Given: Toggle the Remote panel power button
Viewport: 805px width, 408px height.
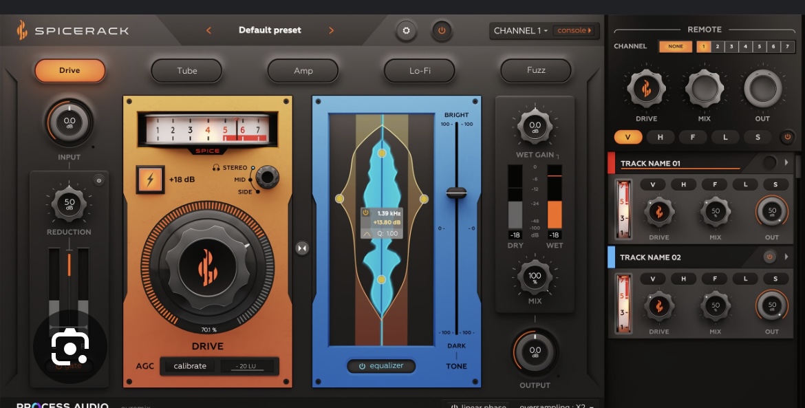Looking at the screenshot, I should click(x=787, y=137).
